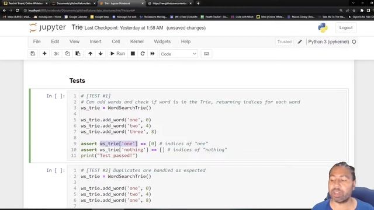Move selected cell down

(x=101, y=54)
